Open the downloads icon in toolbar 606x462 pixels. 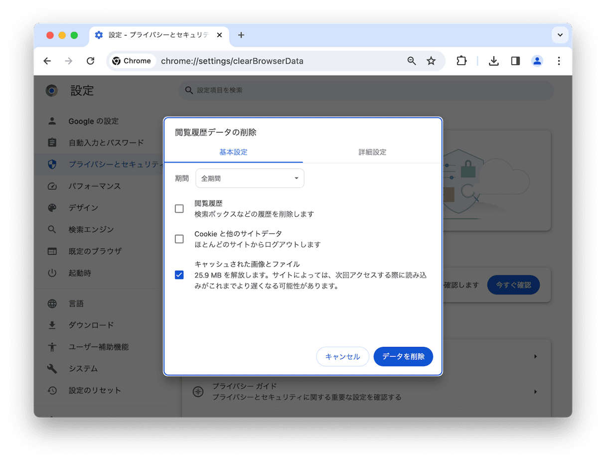(x=493, y=61)
